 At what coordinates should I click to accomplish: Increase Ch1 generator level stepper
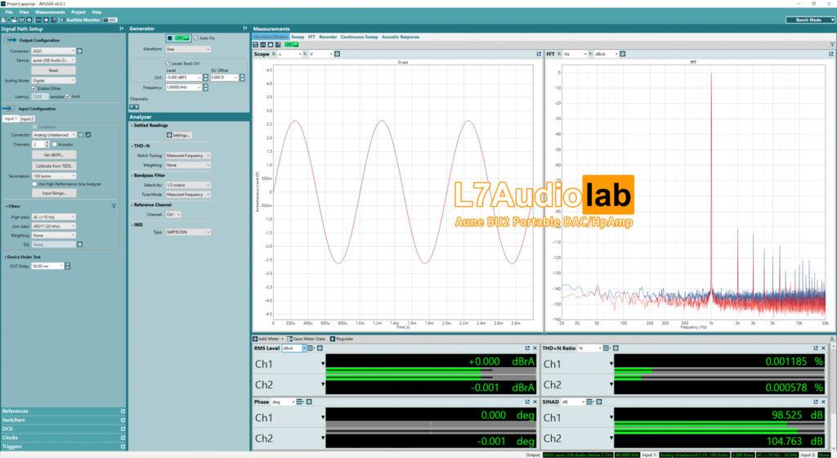[205, 76]
